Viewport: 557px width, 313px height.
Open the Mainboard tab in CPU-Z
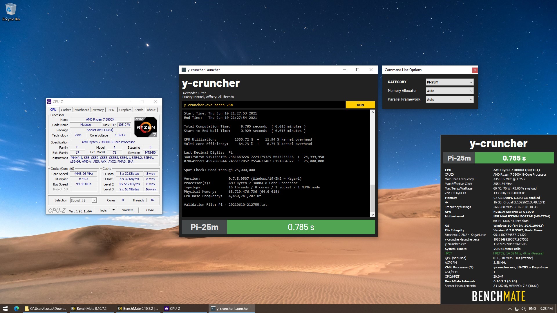(x=82, y=110)
